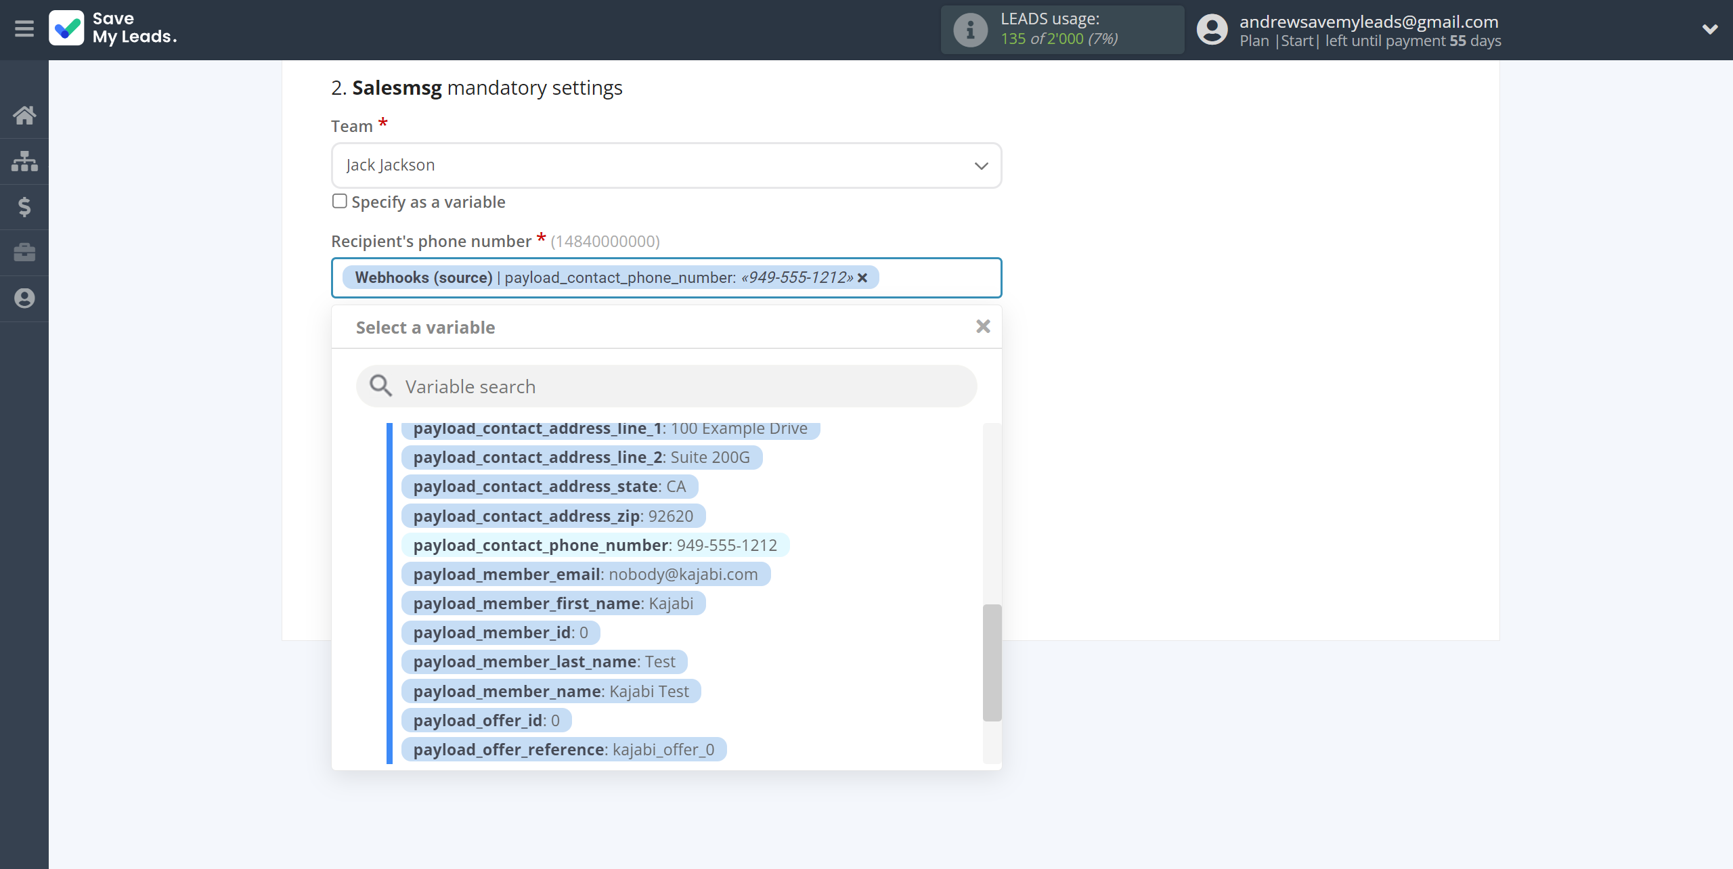This screenshot has width=1733, height=869.
Task: Click the user avatar icon in header
Action: [x=1212, y=29]
